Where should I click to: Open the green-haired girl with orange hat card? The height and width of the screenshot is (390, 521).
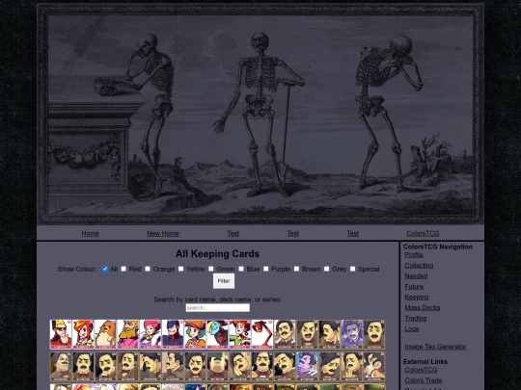click(195, 334)
